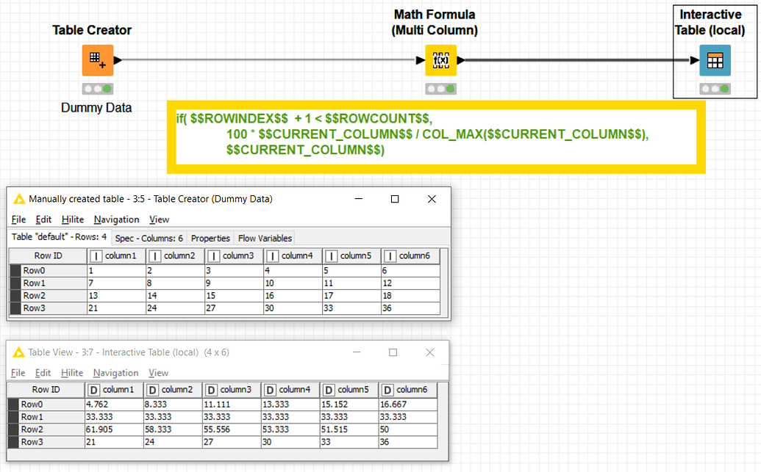Switch to the Properties tab

(210, 237)
